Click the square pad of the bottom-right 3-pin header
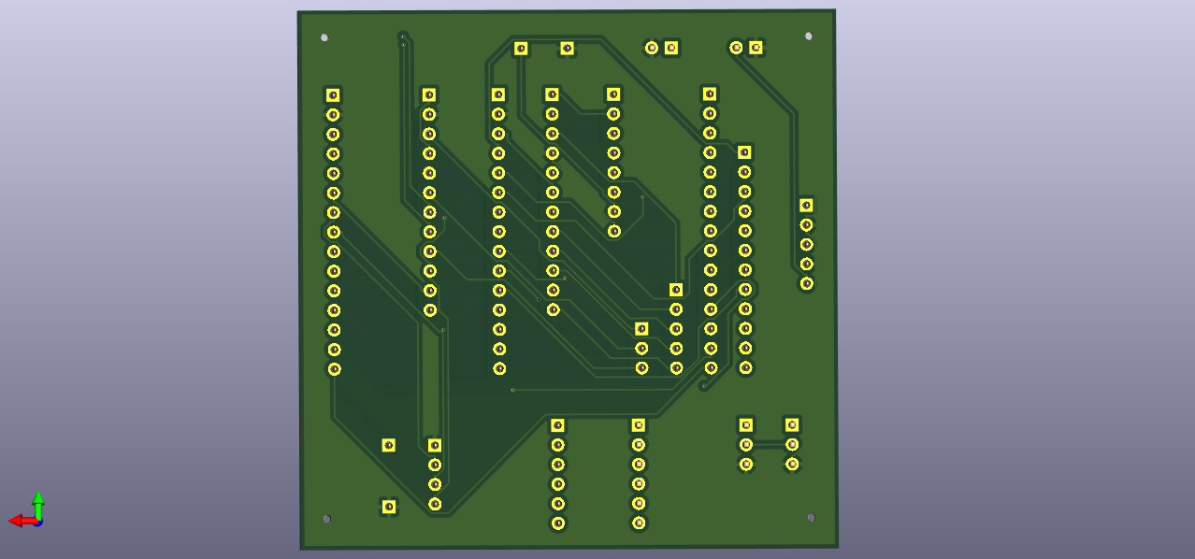The height and width of the screenshot is (559, 1195). [x=791, y=425]
